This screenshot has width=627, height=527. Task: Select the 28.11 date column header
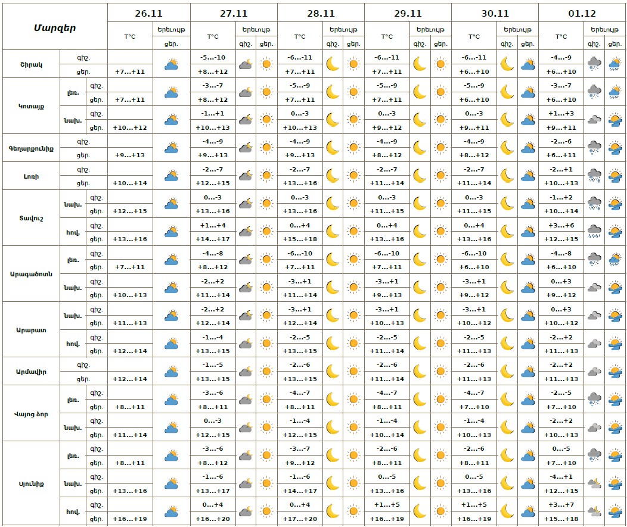(x=321, y=14)
